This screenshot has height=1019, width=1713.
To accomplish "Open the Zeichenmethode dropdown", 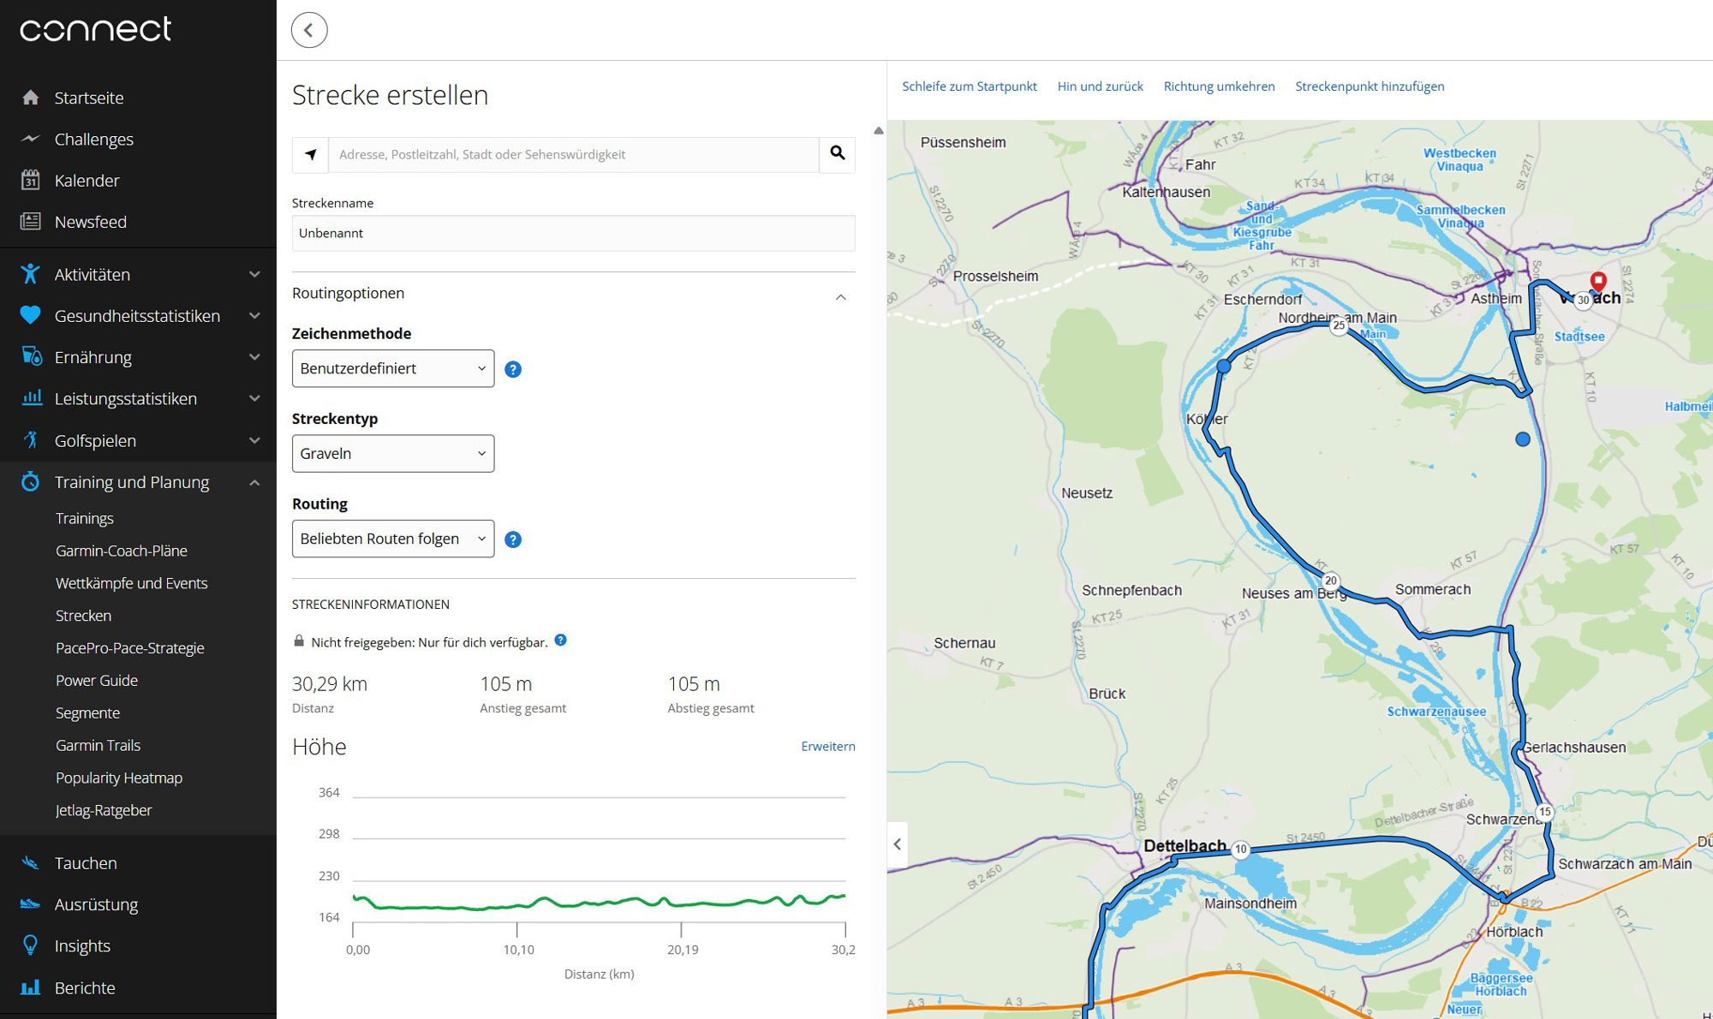I will [x=393, y=368].
